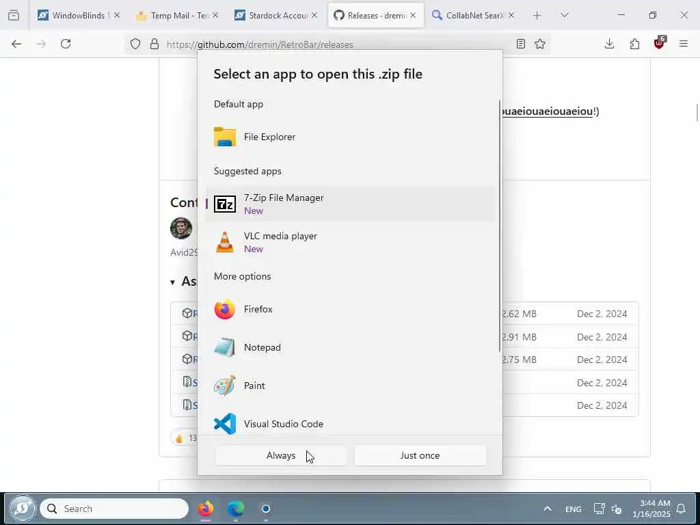Choose Visual Studio Code from list
The width and height of the screenshot is (700, 525).
(351, 424)
